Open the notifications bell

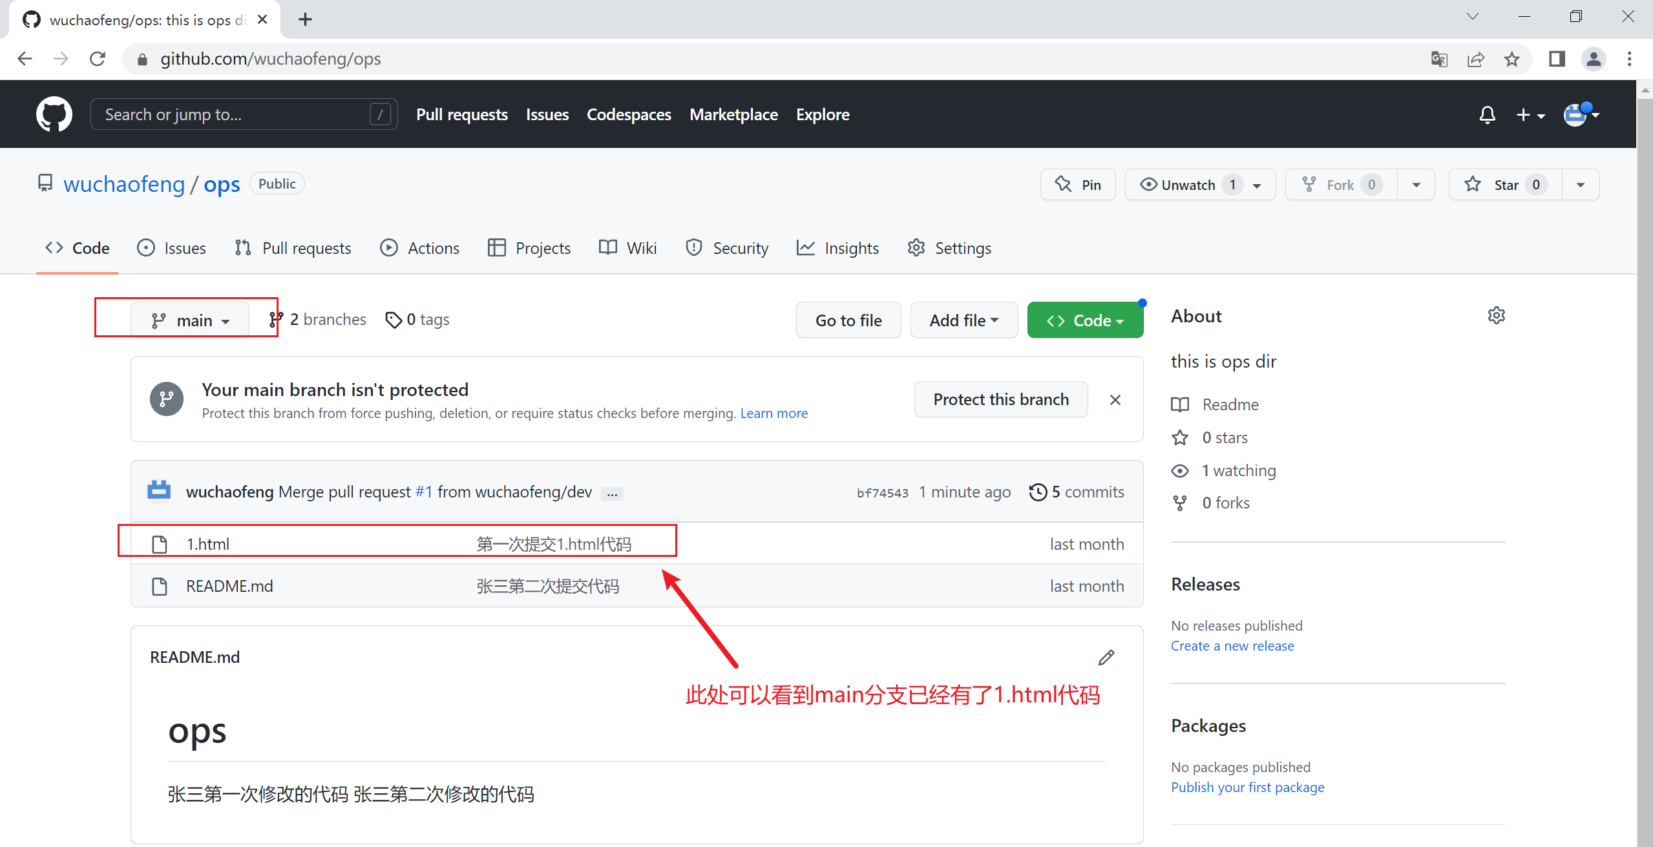(x=1487, y=115)
